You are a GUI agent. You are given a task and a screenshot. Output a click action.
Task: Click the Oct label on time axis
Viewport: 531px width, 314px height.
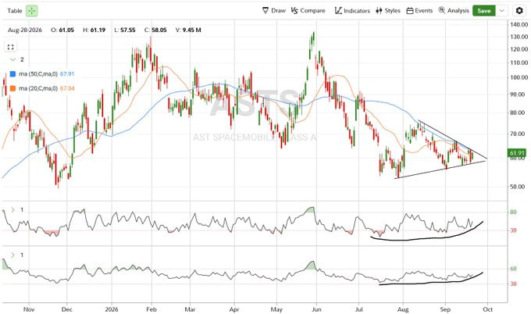click(487, 309)
